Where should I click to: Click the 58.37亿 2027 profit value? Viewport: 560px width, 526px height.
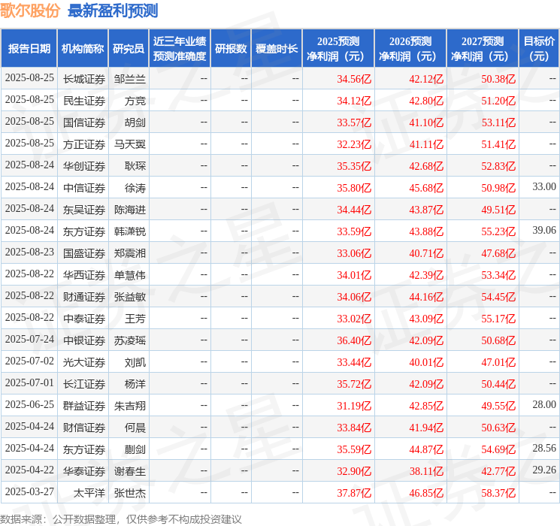pos(498,493)
